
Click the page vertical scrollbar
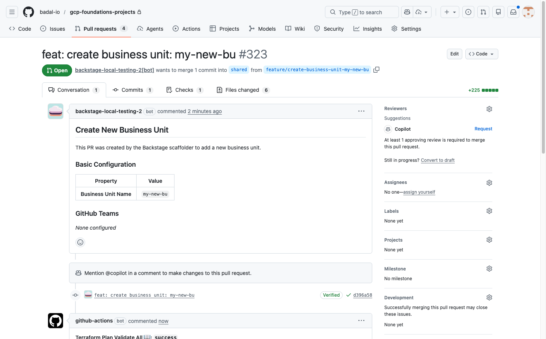coord(543,77)
